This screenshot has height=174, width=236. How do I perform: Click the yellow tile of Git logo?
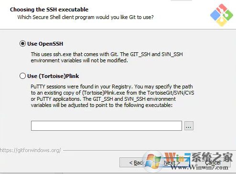tap(222, 21)
